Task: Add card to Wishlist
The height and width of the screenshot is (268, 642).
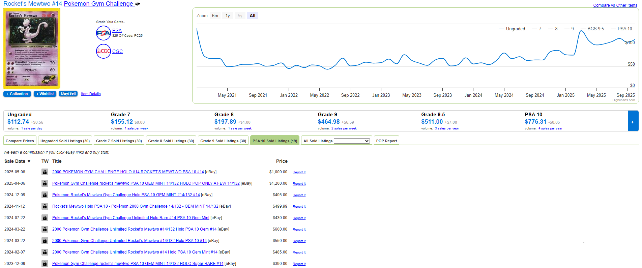Action: pos(45,94)
